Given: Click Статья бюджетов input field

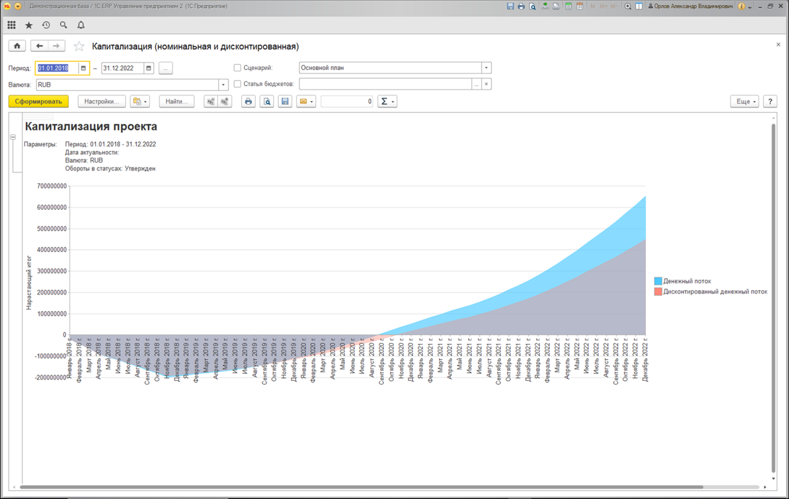Looking at the screenshot, I should click(x=386, y=84).
